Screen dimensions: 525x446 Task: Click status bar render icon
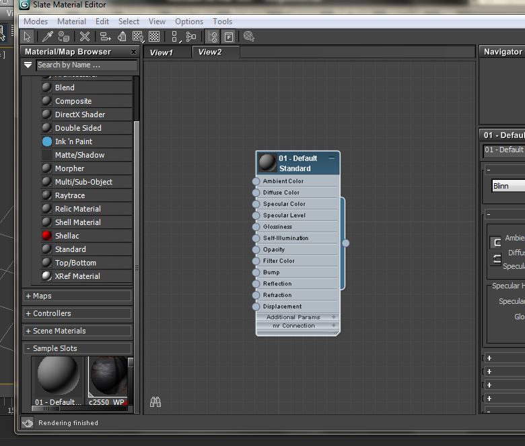coord(28,423)
